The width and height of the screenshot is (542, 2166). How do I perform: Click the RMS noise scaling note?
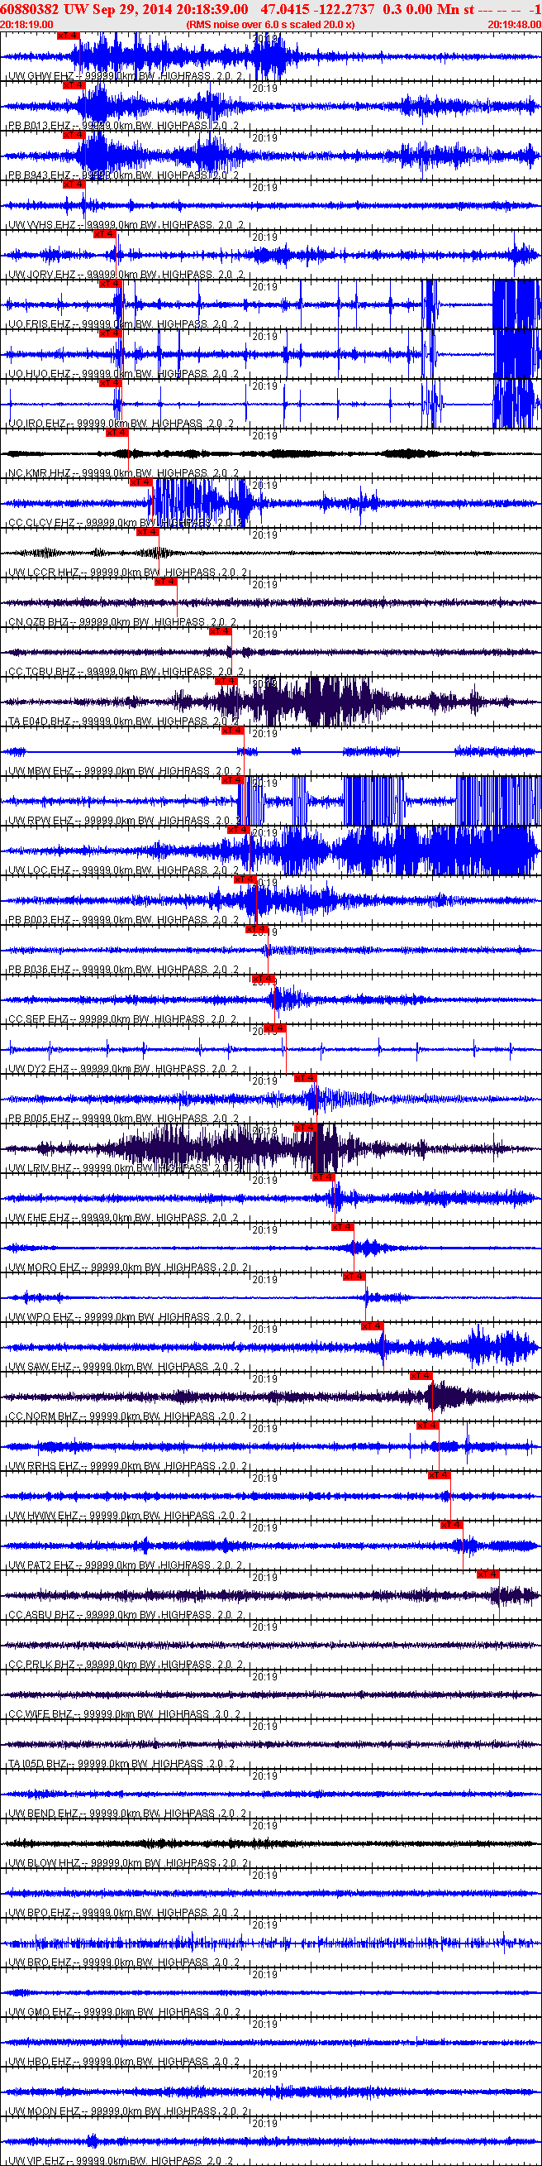(270, 25)
